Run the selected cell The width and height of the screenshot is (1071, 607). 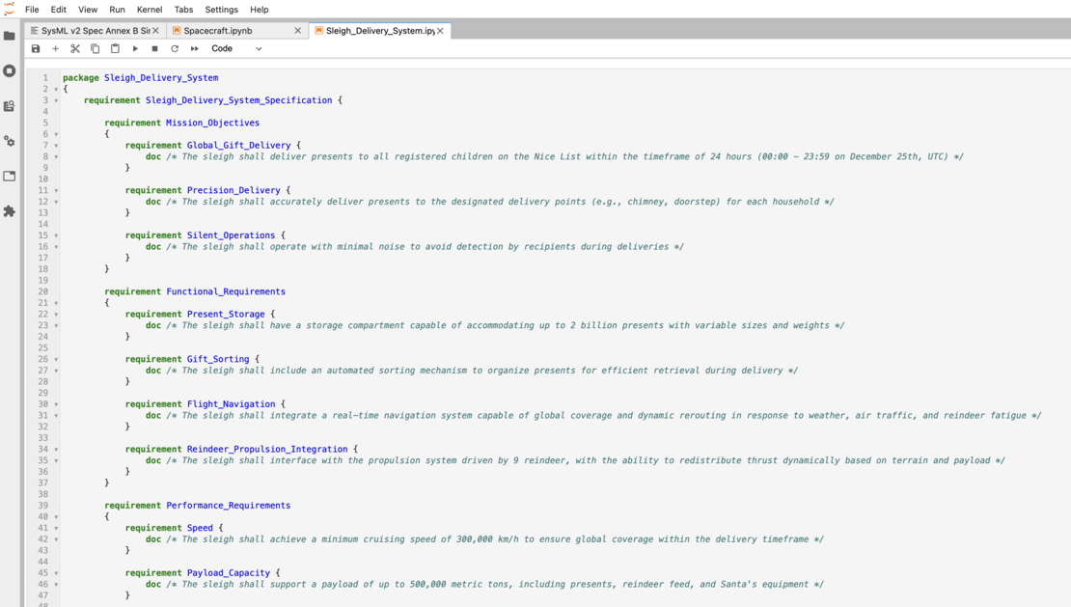(135, 48)
